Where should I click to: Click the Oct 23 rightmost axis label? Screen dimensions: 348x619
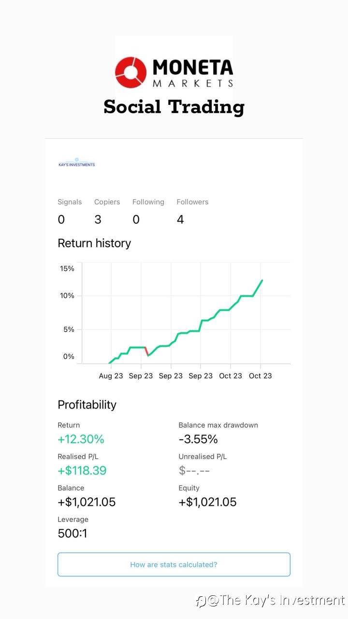coord(260,376)
